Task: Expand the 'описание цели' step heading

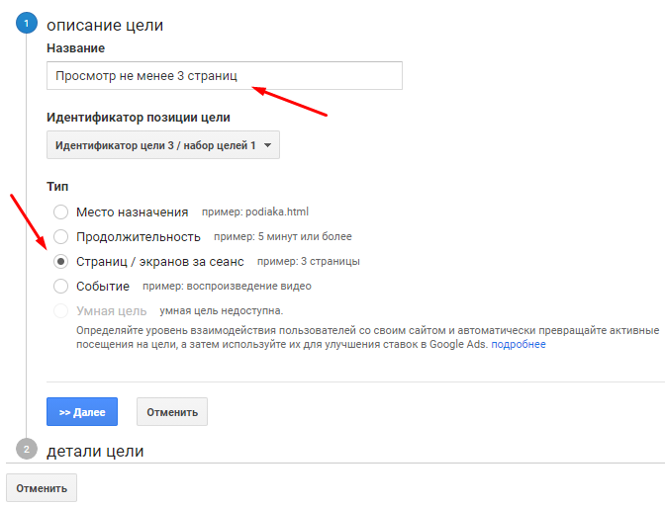Action: click(x=105, y=24)
